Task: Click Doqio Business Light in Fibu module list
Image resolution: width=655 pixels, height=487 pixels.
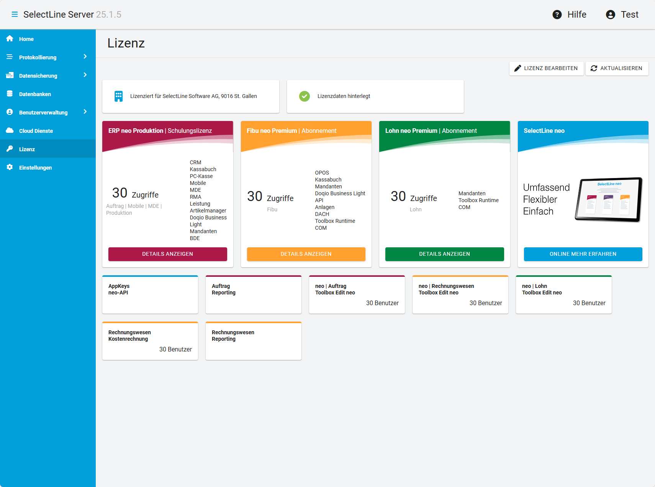Action: 340,193
